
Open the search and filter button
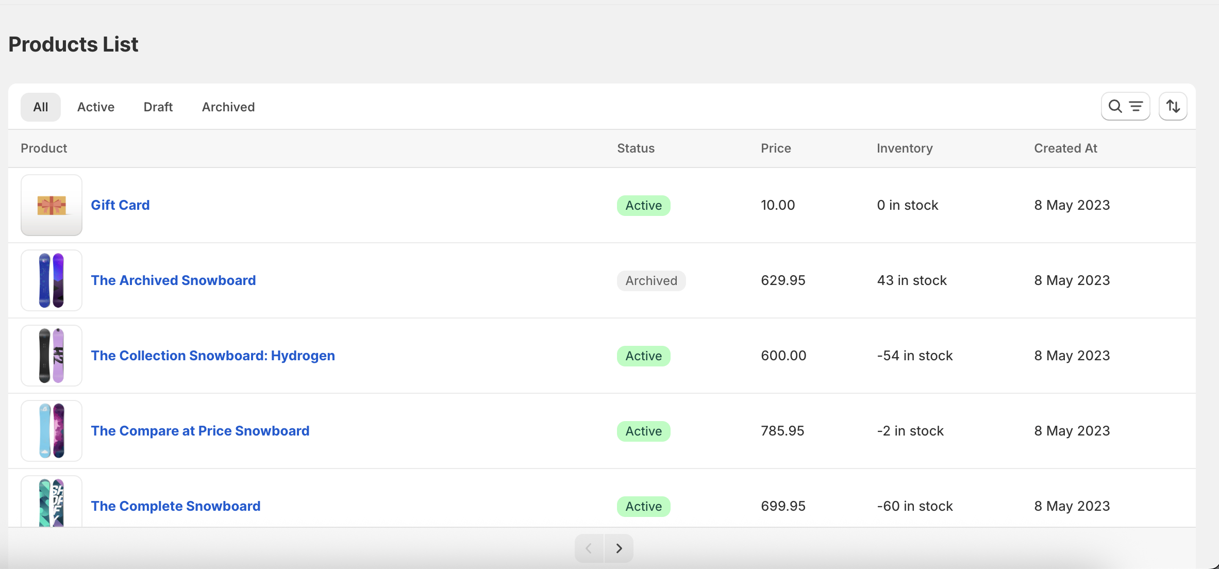pyautogui.click(x=1125, y=107)
